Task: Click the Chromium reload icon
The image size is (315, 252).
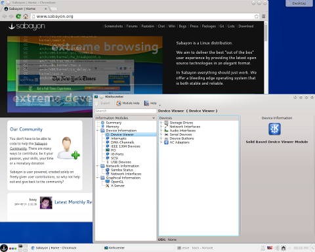Action: tap(18, 16)
